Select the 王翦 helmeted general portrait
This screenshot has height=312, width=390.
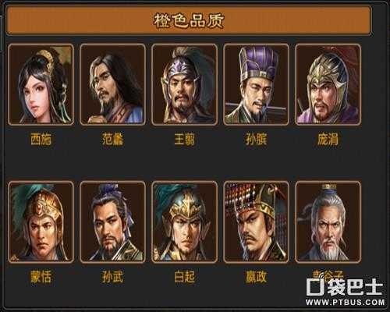pyautogui.click(x=184, y=84)
